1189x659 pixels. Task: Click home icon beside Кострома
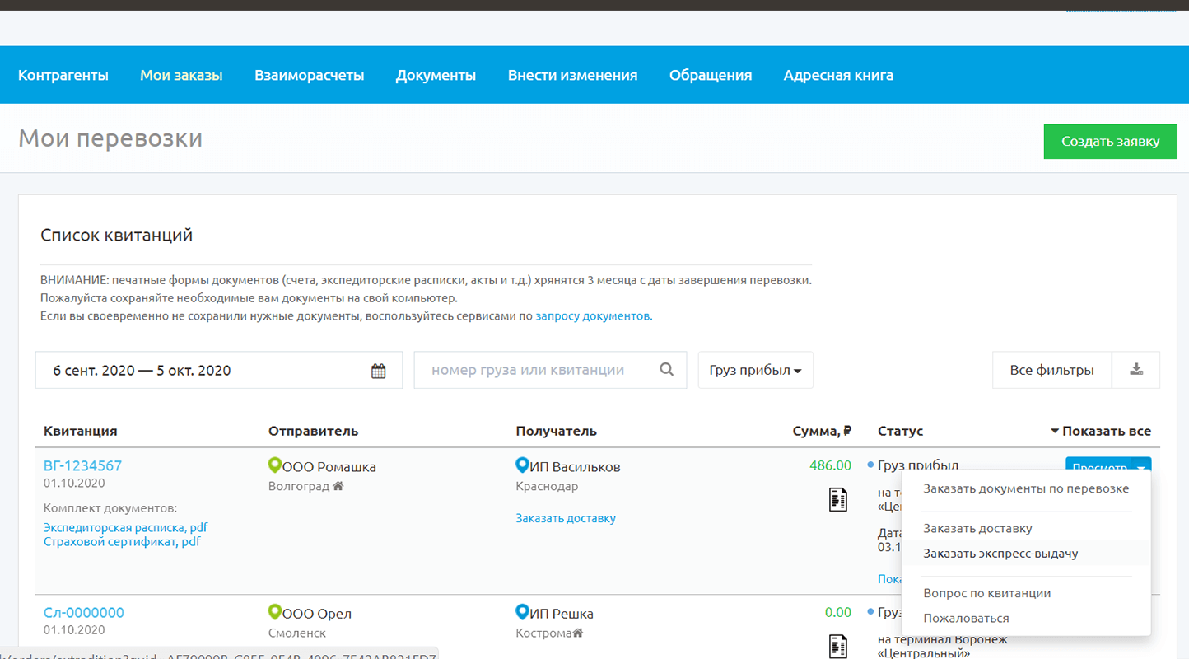(578, 633)
